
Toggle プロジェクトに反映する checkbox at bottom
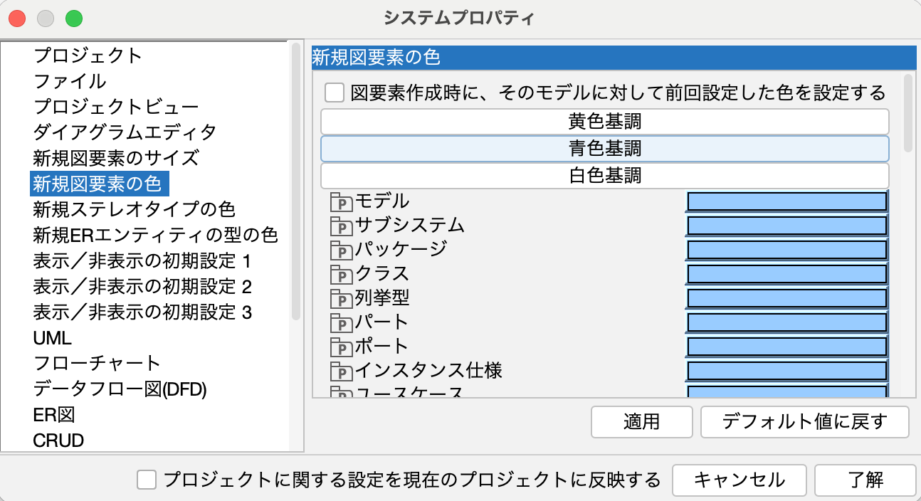(147, 480)
